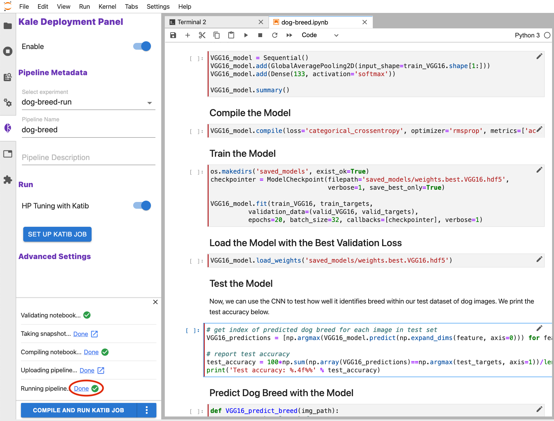Close the Terminal 2 tab
This screenshot has width=554, height=421.
point(261,22)
